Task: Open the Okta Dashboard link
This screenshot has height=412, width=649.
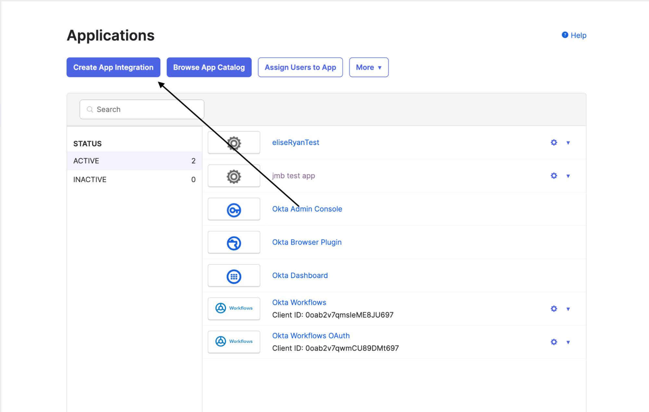Action: pyautogui.click(x=300, y=275)
